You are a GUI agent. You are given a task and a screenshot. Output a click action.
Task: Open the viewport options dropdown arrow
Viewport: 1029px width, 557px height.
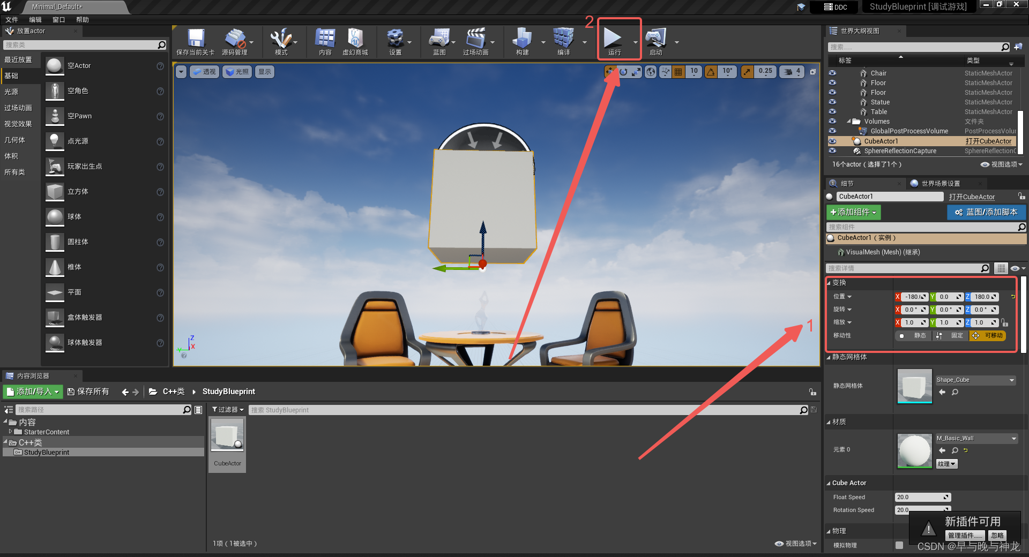(x=181, y=72)
